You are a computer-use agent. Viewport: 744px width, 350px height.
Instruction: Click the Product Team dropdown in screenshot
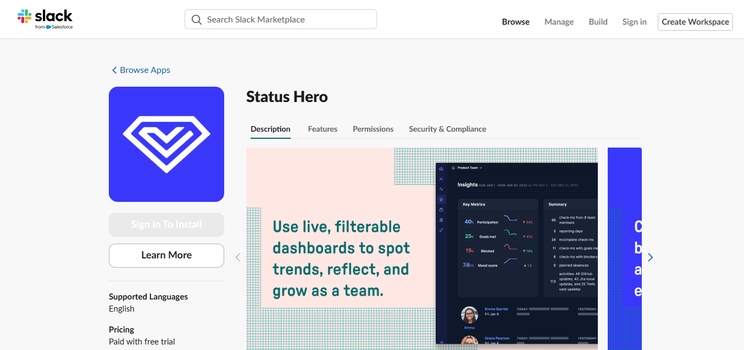click(x=467, y=168)
